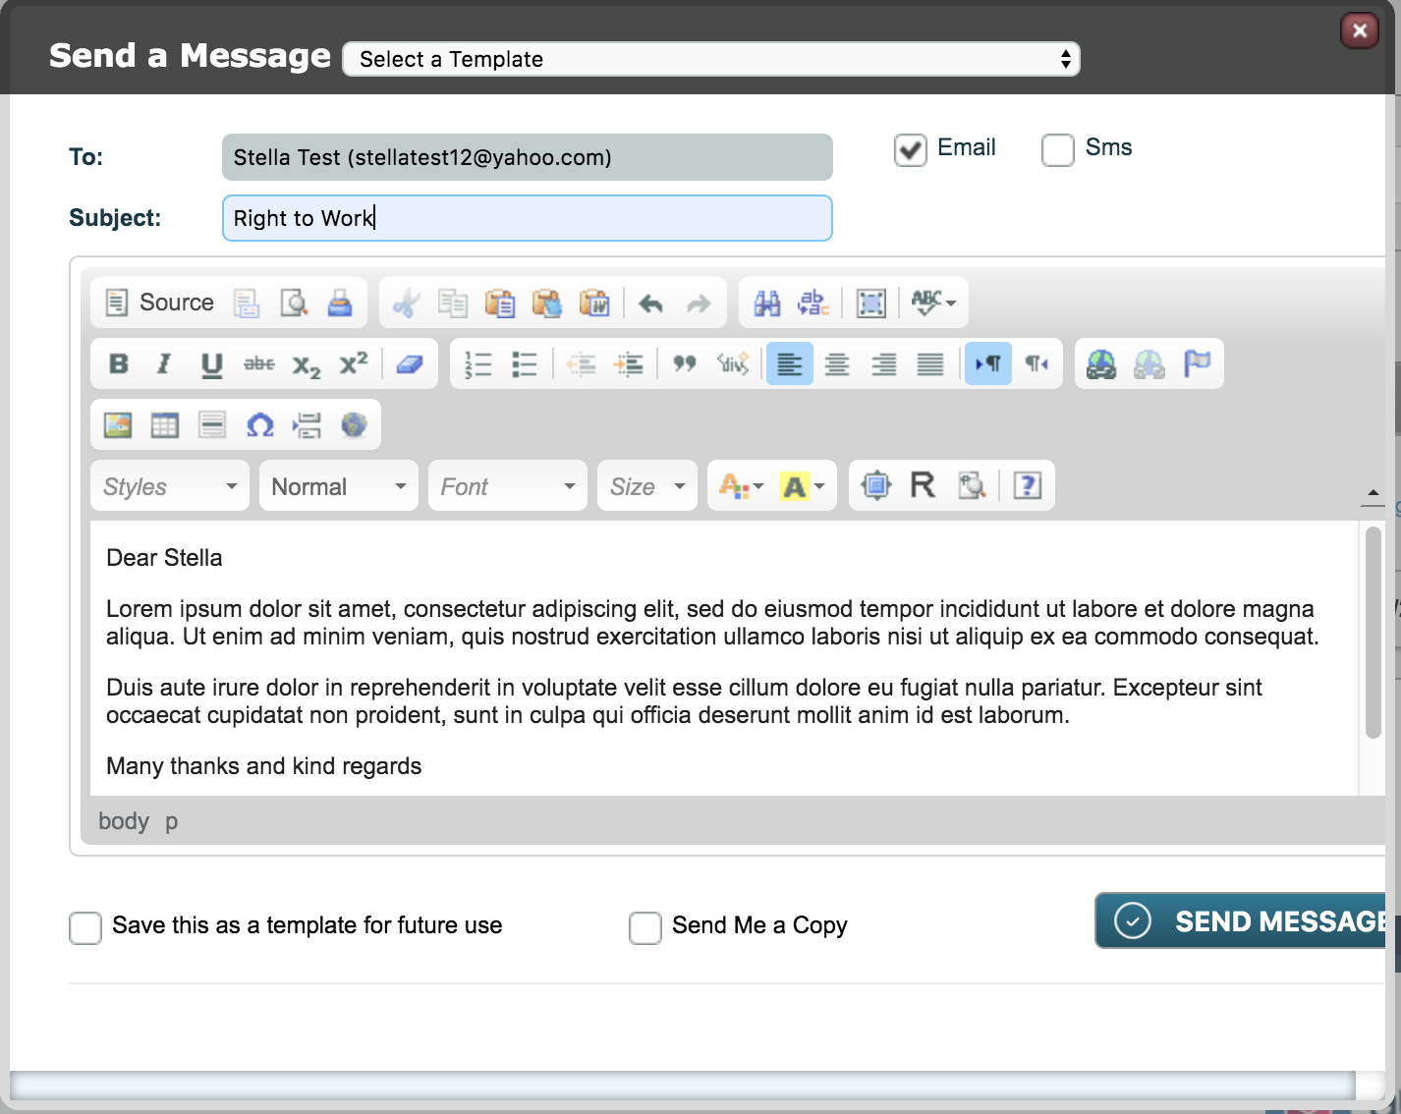The image size is (1401, 1114).
Task: Click the Insert Link globe icon
Action: pyautogui.click(x=1101, y=363)
